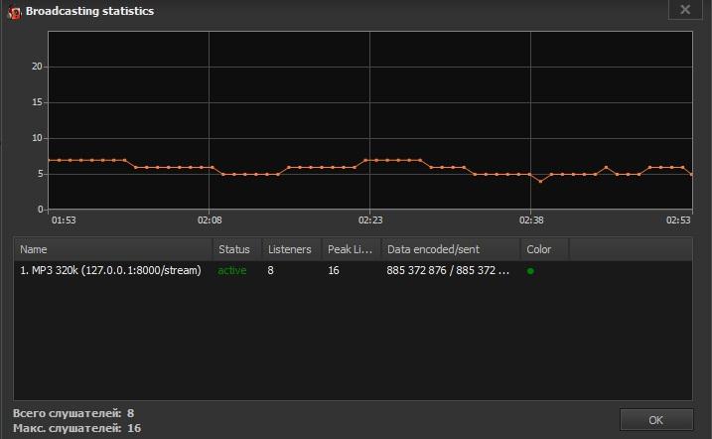This screenshot has width=712, height=439.
Task: Click the 10 label on the y-axis
Action: tap(37, 138)
